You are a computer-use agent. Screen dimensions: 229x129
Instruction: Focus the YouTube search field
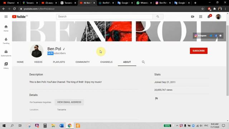click(x=104, y=16)
